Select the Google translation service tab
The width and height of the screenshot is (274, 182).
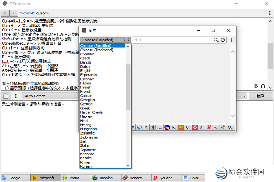(15, 178)
